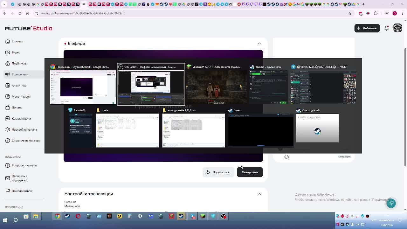Click the Chrome icon on the taskbar
This screenshot has height=229, width=407.
tap(57, 216)
